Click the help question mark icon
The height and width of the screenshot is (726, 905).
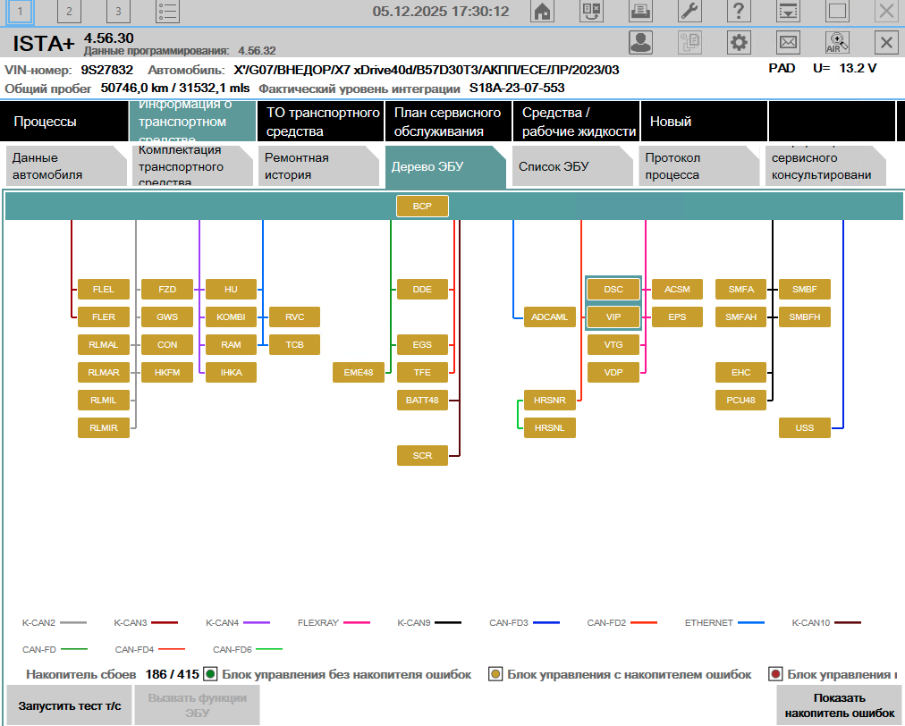coord(739,12)
